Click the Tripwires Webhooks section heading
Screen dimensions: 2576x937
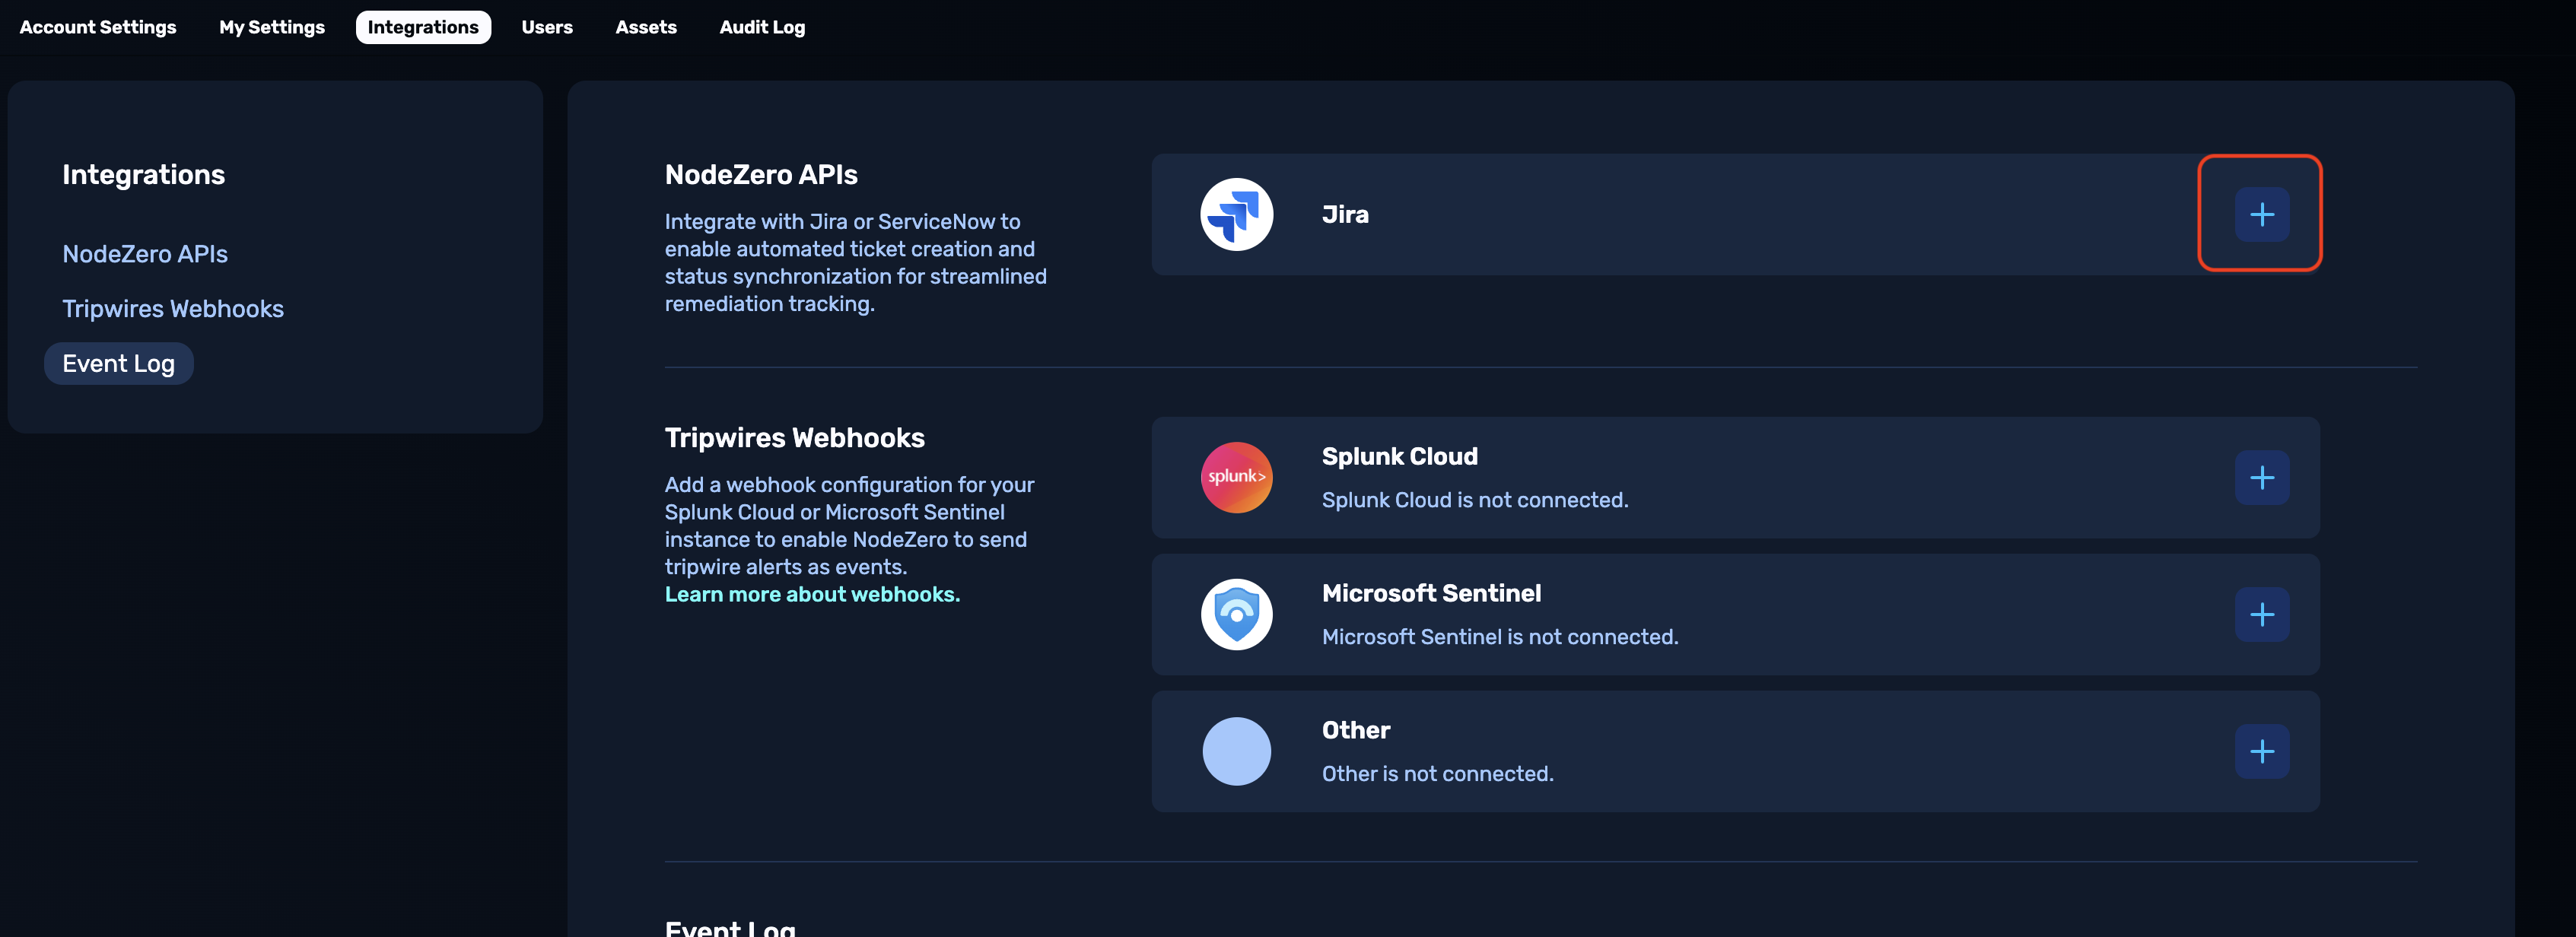point(795,438)
